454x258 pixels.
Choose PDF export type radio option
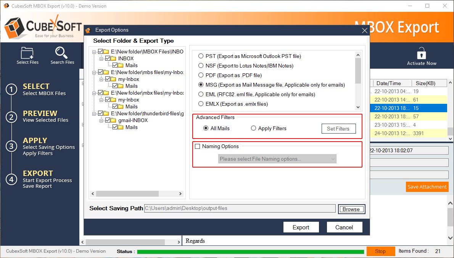coord(201,75)
